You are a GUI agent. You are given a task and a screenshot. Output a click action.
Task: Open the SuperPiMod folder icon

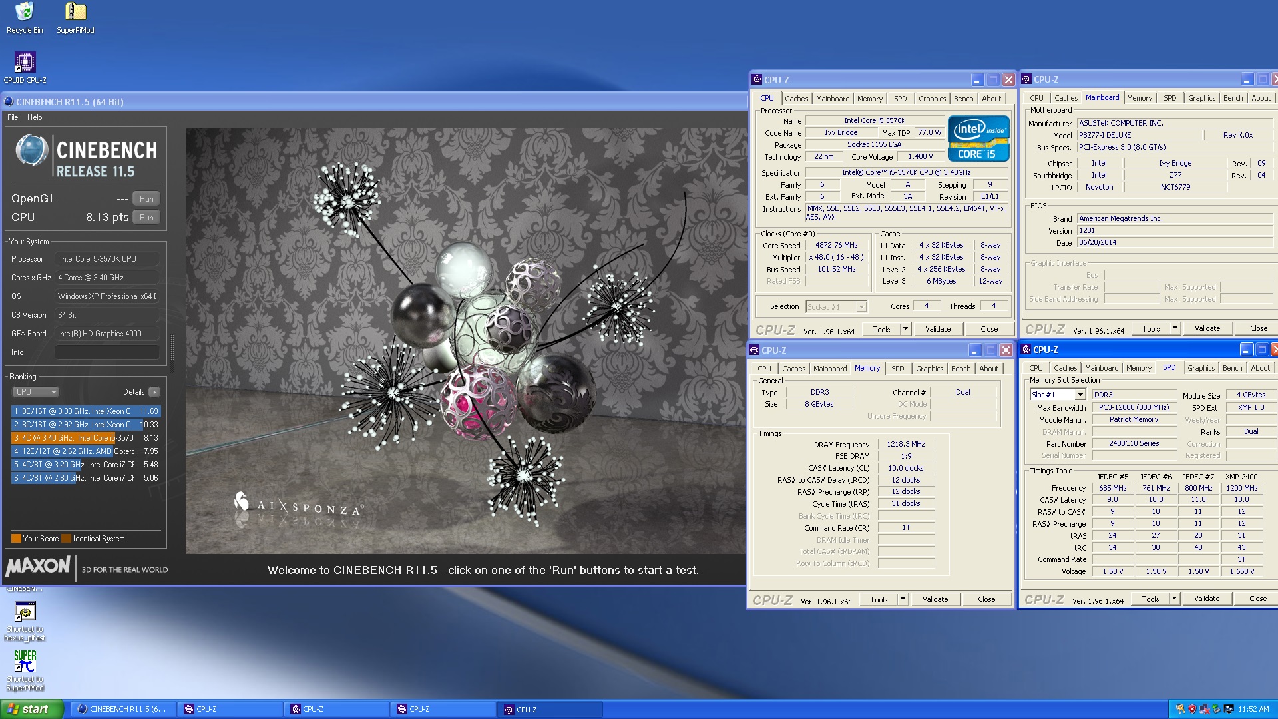pos(75,18)
